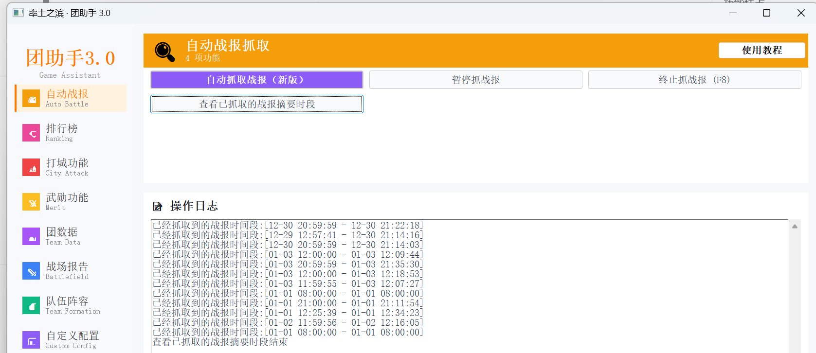Image resolution: width=816 pixels, height=353 pixels.
Task: Click 查看已抓取的战报摘要时段 button
Action: (x=257, y=104)
